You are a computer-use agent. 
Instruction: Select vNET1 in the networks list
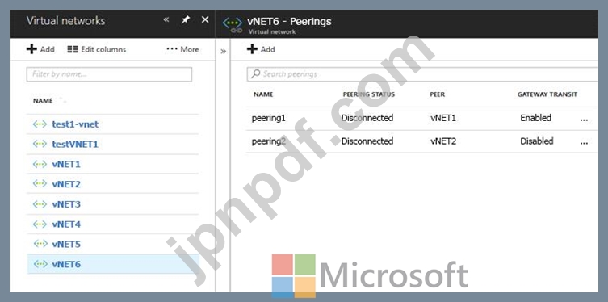point(66,165)
